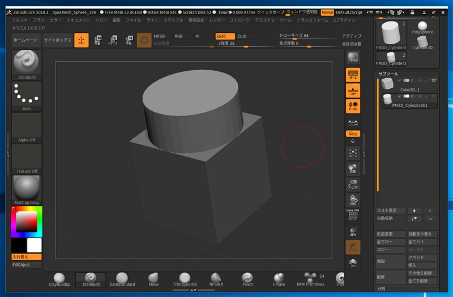Viewport: 453px width, 297px height.
Task: Select the Cube3D_1 subtool thumbnail
Action: [x=387, y=84]
